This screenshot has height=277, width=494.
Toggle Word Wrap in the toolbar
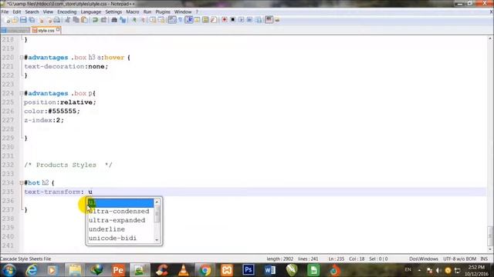(x=171, y=20)
